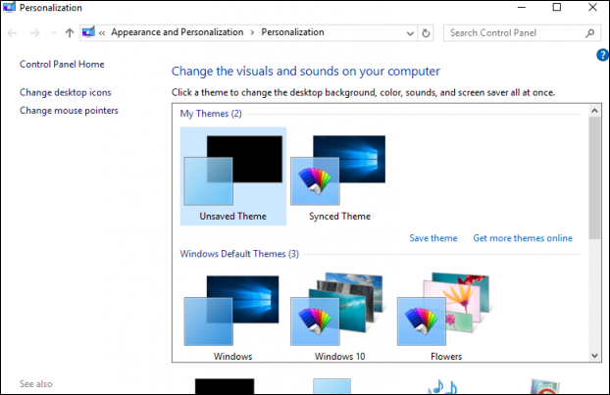
Task: Click the My Themes (2) heading
Action: click(x=211, y=114)
